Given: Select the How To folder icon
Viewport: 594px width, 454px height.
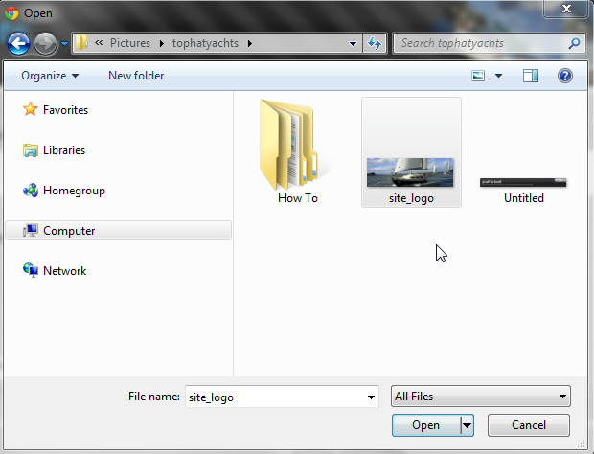Looking at the screenshot, I should [288, 145].
